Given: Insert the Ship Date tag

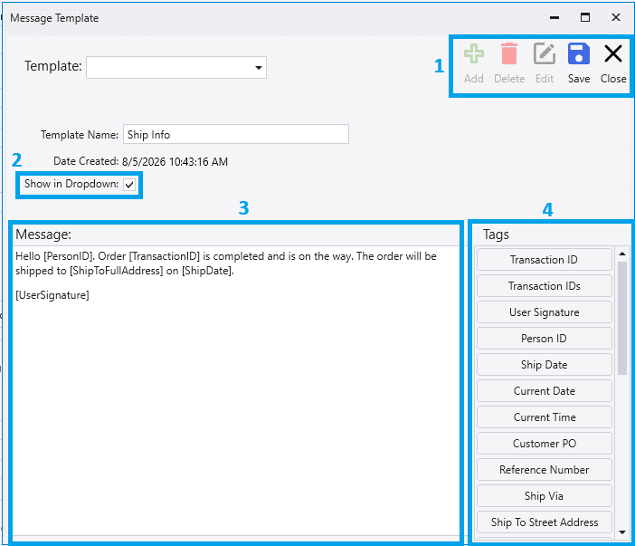Looking at the screenshot, I should [x=544, y=364].
